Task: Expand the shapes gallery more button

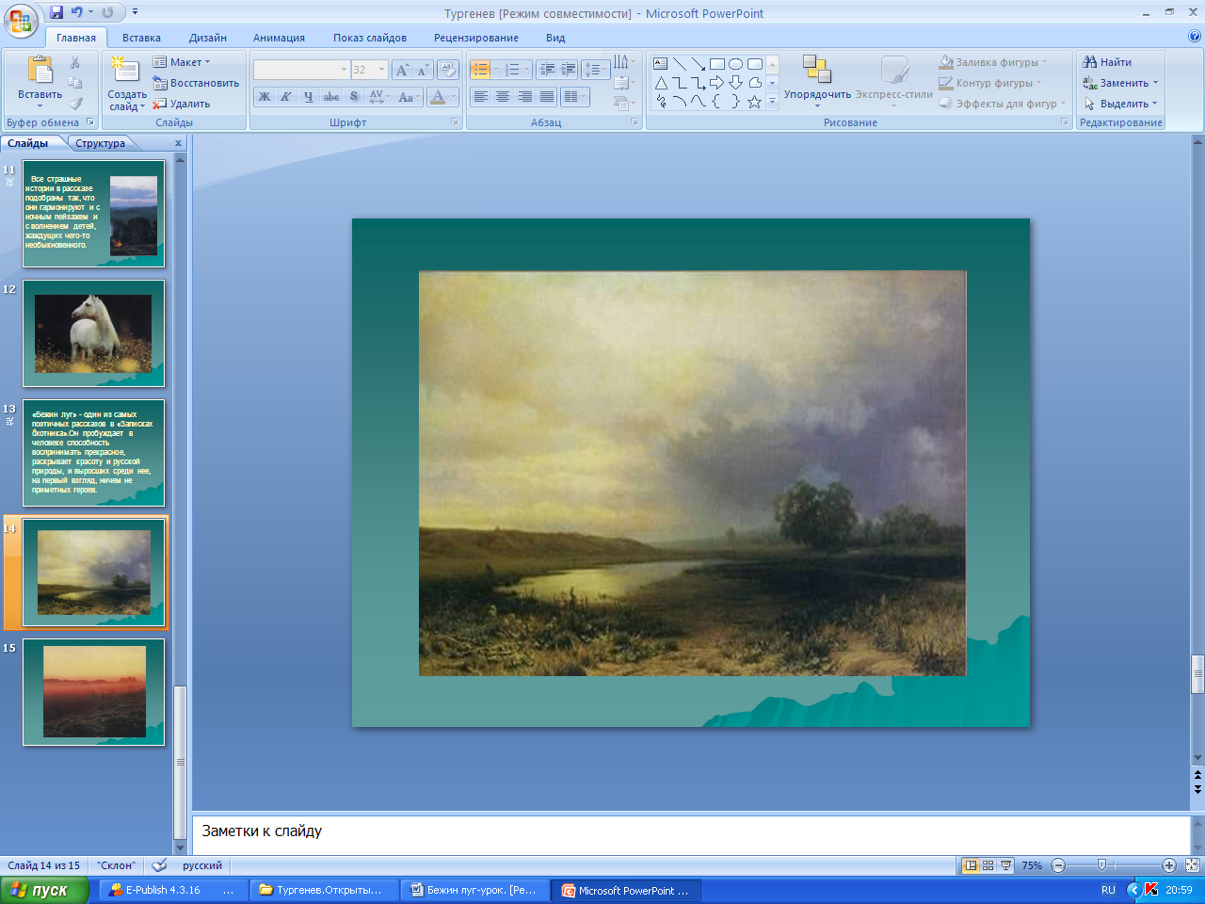Action: pos(773,102)
